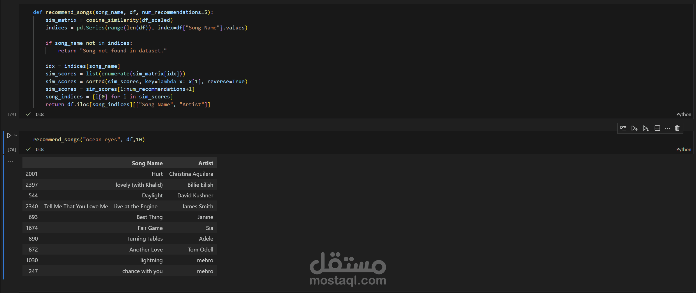Click the return "Song not found" line

coord(112,51)
